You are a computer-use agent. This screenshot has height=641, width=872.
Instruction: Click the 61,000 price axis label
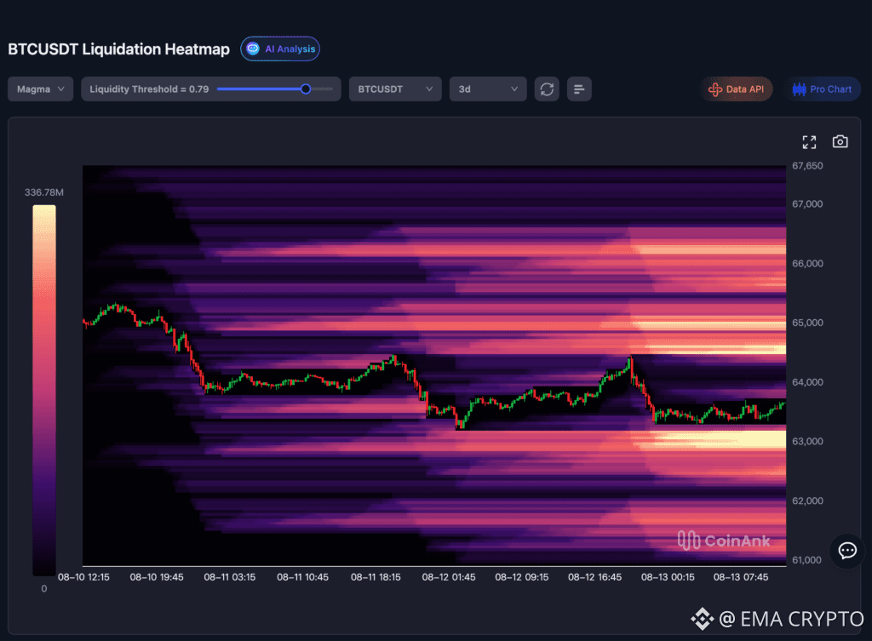pos(807,560)
